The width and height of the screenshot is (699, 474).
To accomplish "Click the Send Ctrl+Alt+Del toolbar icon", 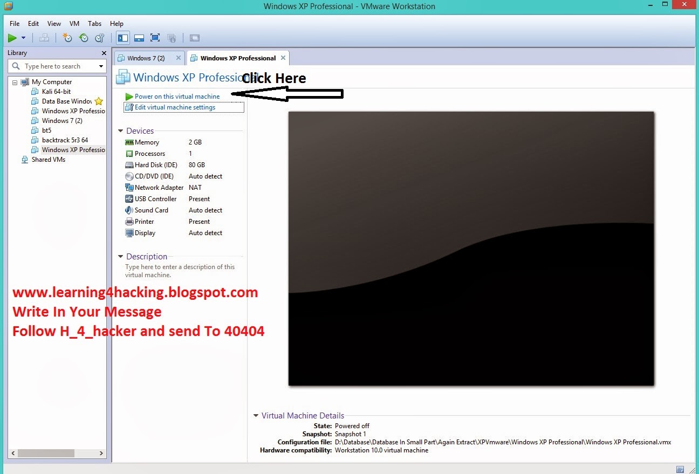I will 45,38.
